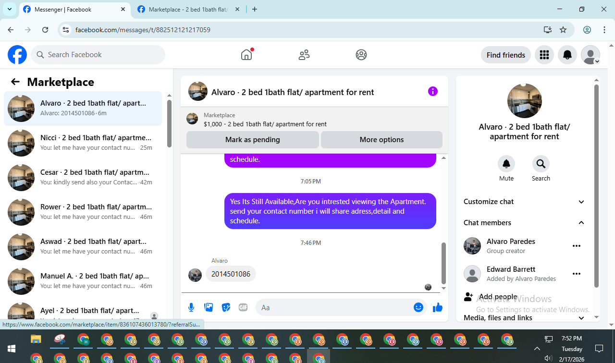The width and height of the screenshot is (615, 363).
Task: Open Chrome profile icon
Action: (587, 30)
